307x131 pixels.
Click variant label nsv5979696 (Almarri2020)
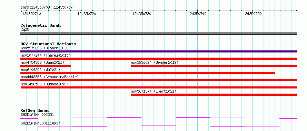click(x=46, y=48)
